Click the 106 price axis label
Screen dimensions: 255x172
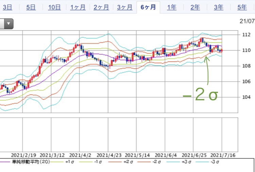246,82
